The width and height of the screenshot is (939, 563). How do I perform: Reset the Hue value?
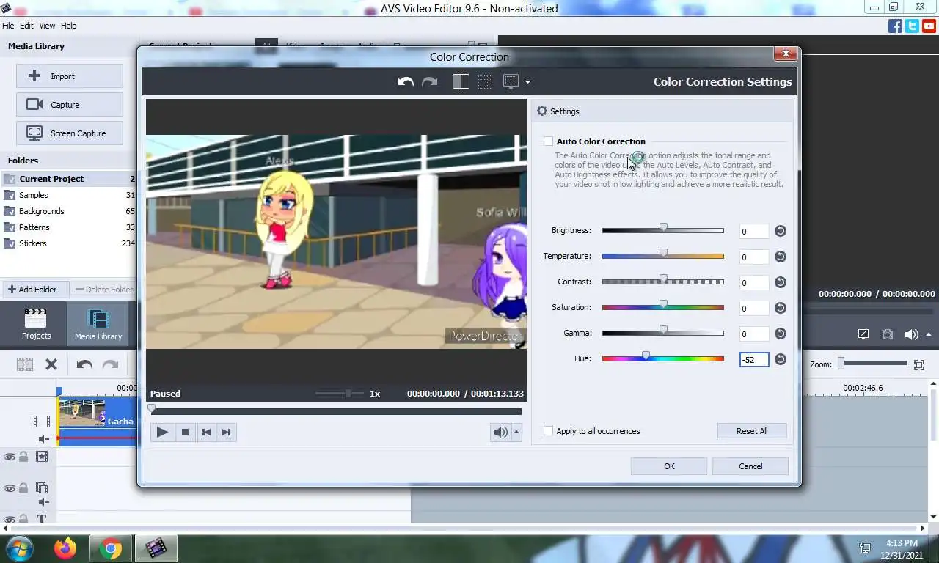coord(781,359)
